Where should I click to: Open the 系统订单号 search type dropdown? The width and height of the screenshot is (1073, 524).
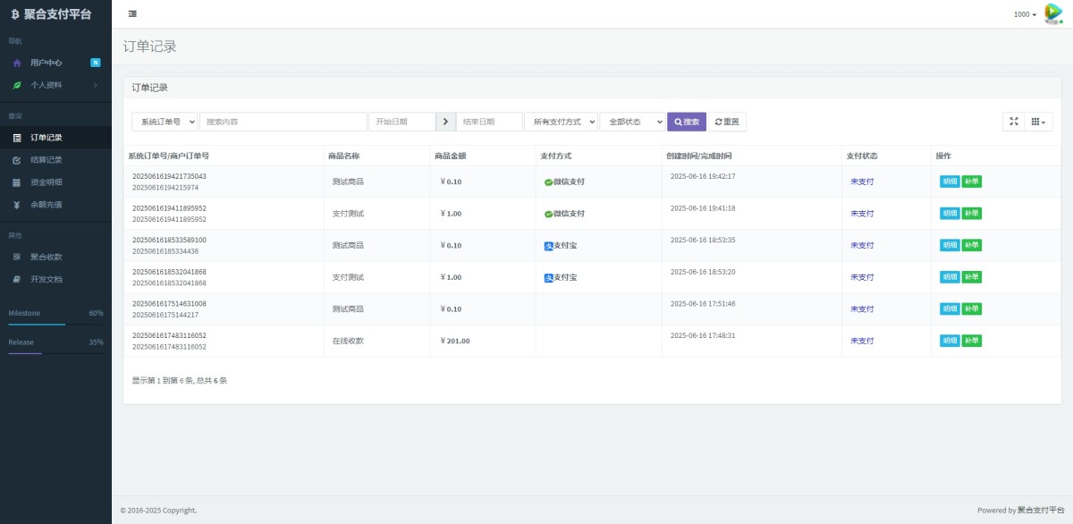165,122
